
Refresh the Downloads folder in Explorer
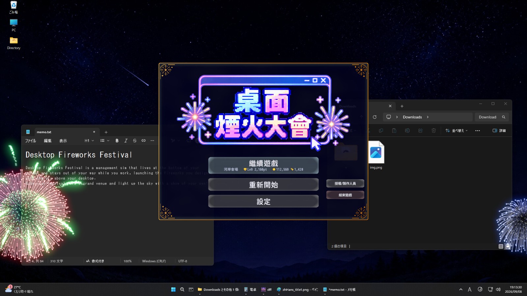pos(374,117)
